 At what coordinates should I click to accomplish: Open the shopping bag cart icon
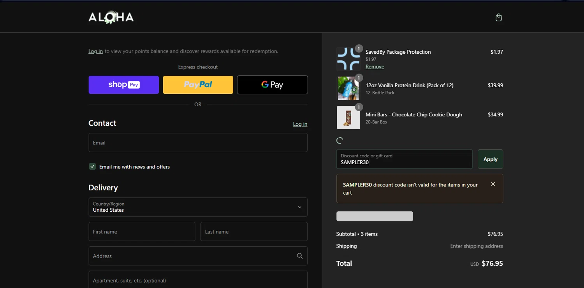coord(498,18)
